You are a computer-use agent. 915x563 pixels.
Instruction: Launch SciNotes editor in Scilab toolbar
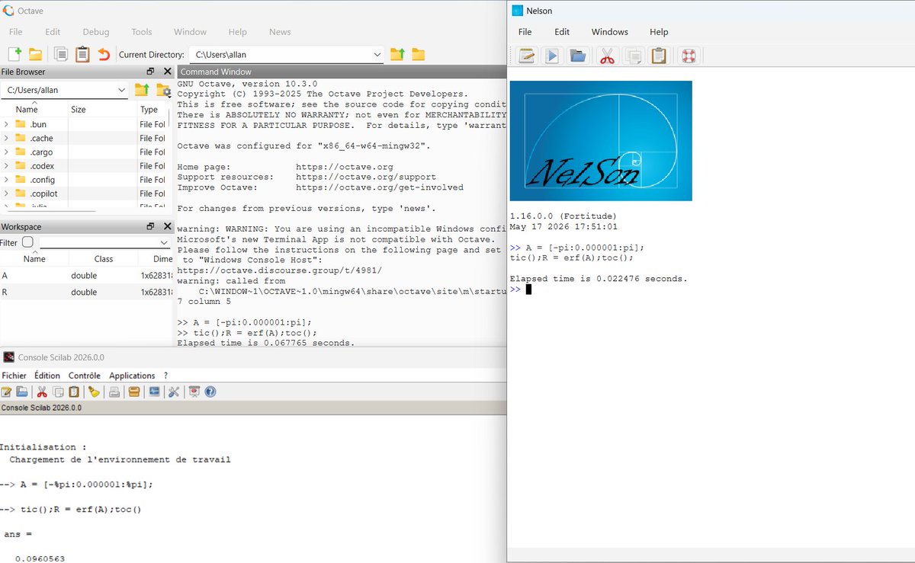point(7,392)
